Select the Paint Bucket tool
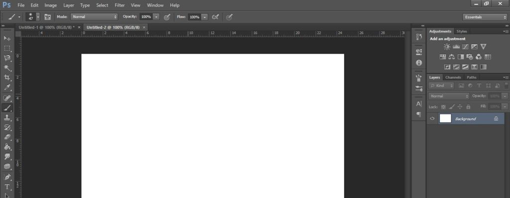510x198 pixels. pyautogui.click(x=7, y=146)
